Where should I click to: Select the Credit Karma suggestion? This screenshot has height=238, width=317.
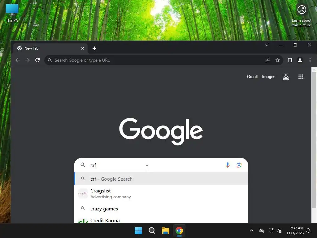pos(161,220)
